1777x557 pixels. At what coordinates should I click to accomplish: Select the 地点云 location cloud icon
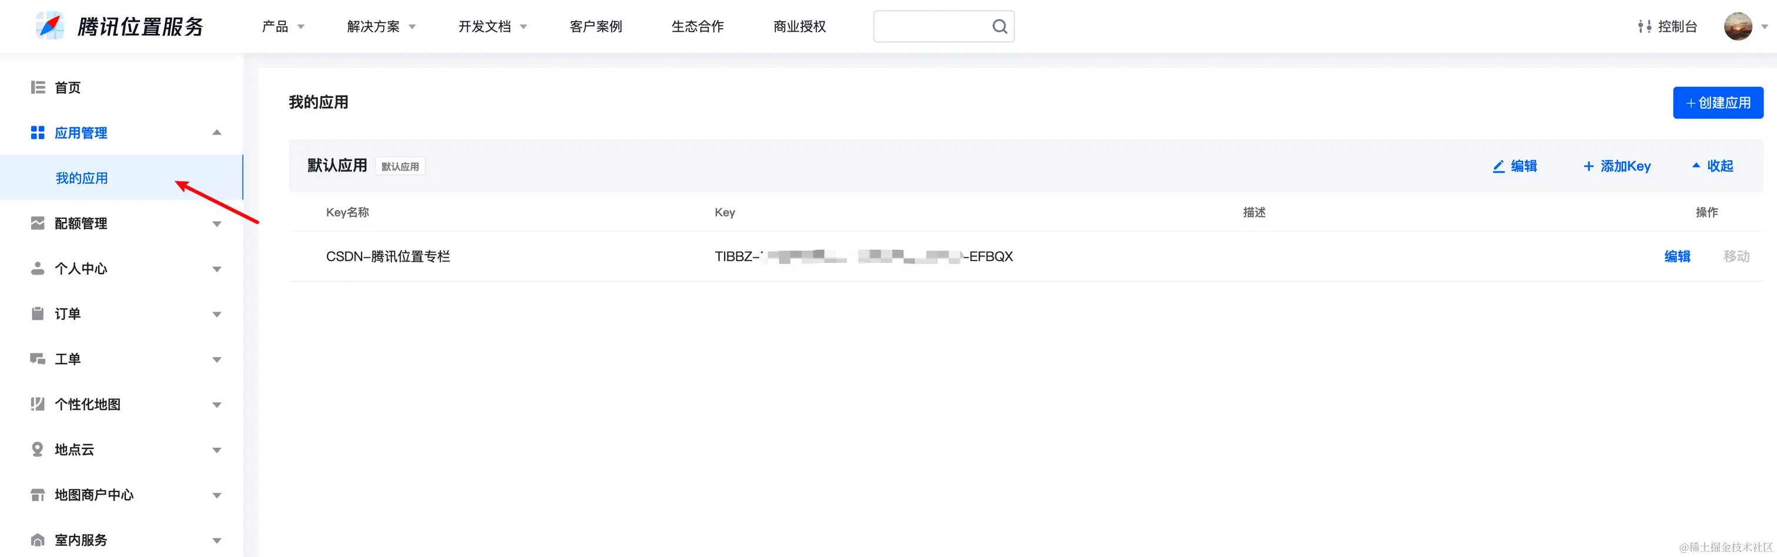click(37, 449)
